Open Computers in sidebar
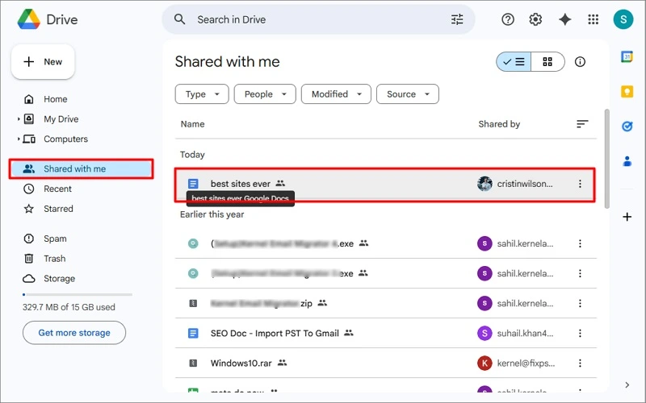 (x=65, y=139)
